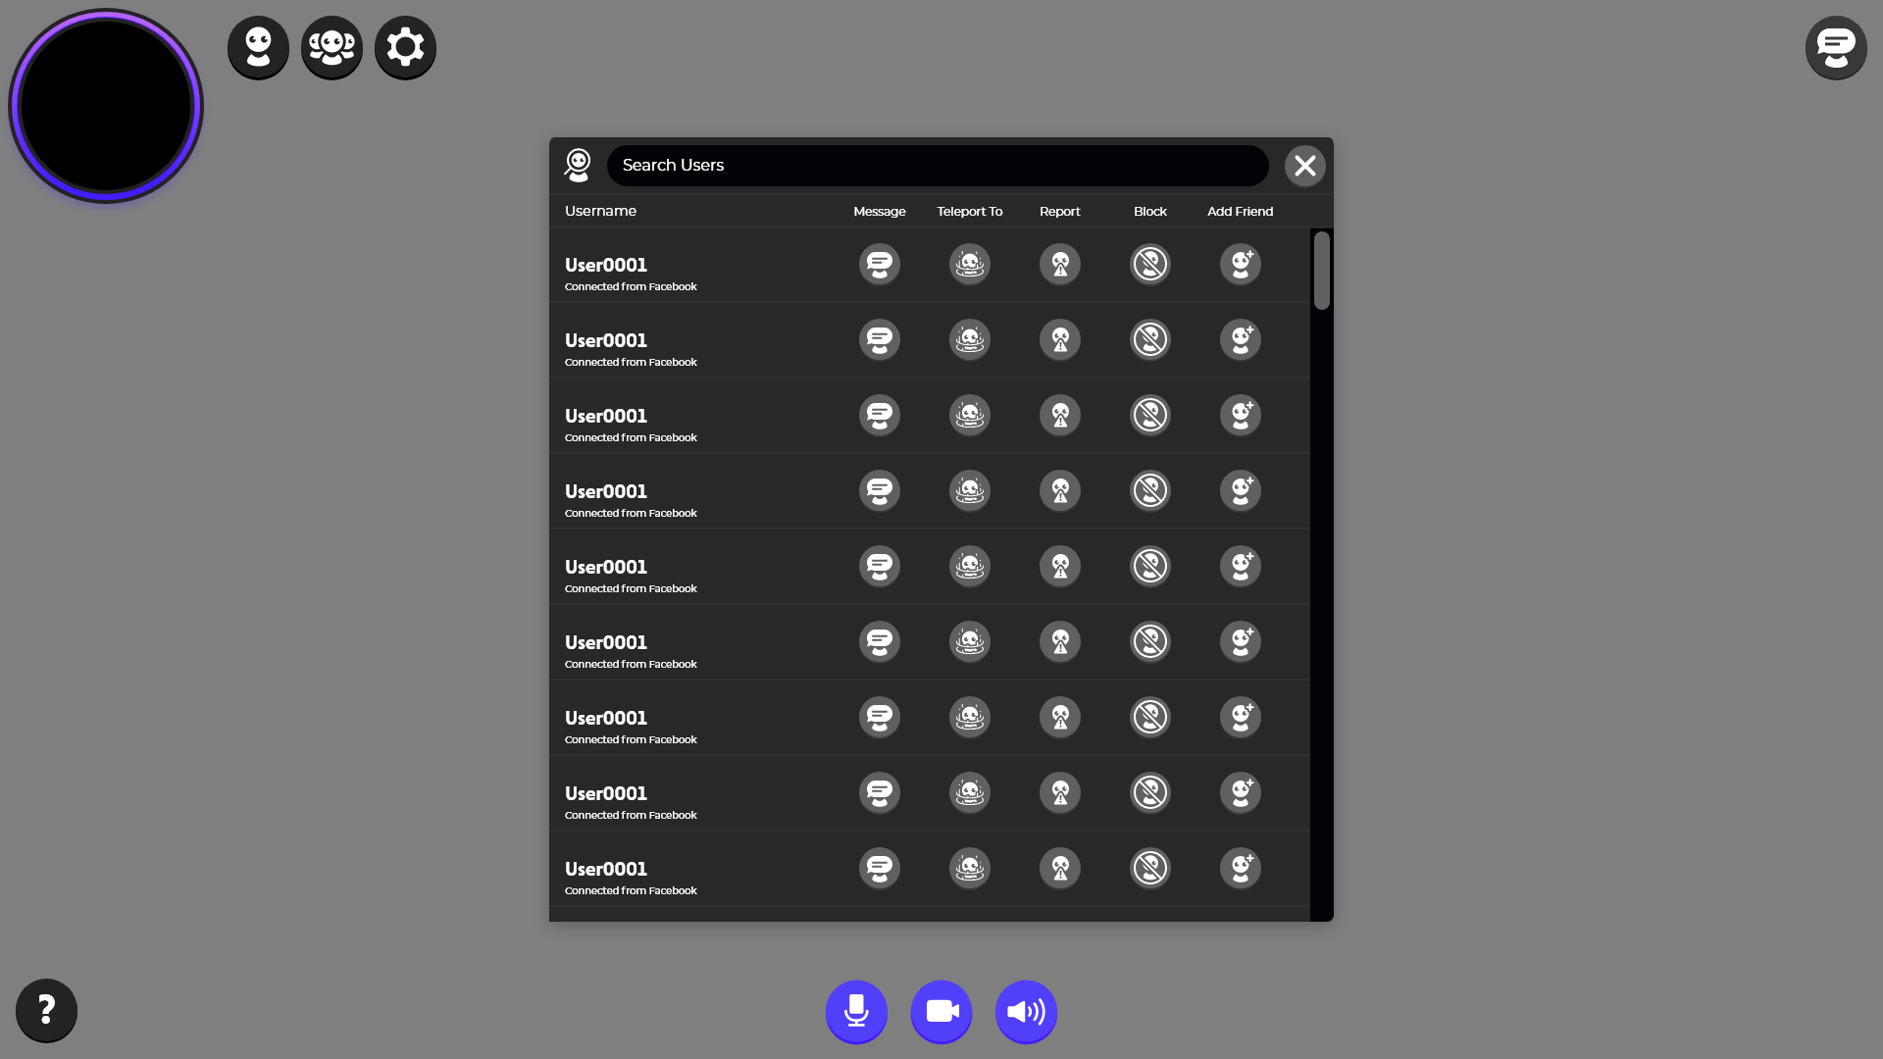
Task: Click the user list scrollbar thumb
Action: tap(1321, 271)
